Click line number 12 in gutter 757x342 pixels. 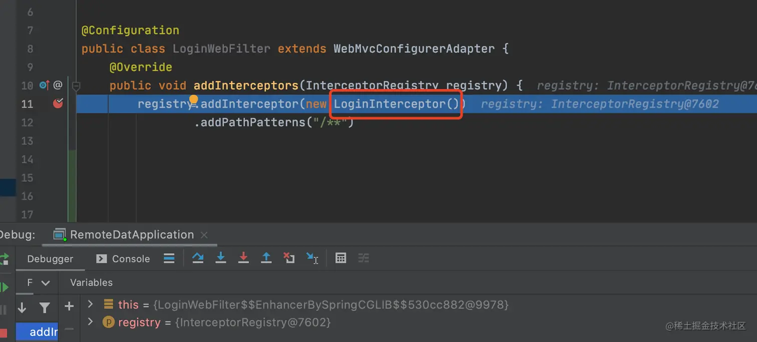pyautogui.click(x=27, y=122)
